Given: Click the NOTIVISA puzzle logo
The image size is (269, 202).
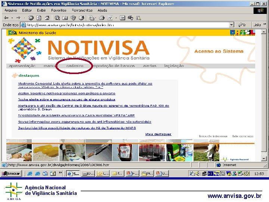Looking at the screenshot, I should (x=25, y=50).
